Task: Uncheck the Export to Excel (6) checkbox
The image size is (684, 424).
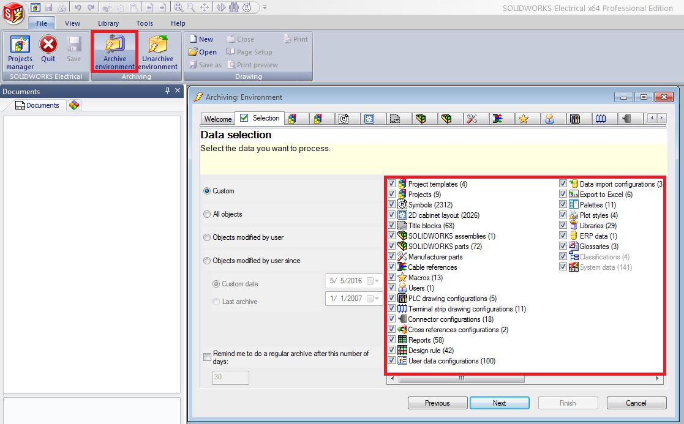Action: (563, 194)
